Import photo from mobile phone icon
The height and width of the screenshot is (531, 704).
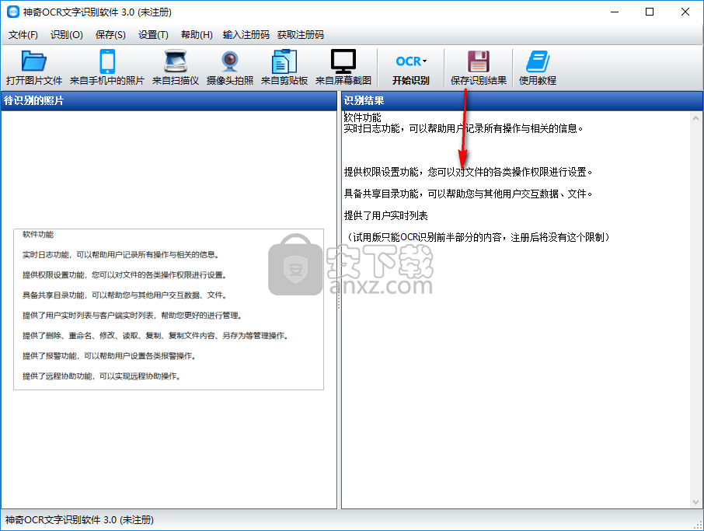(107, 61)
